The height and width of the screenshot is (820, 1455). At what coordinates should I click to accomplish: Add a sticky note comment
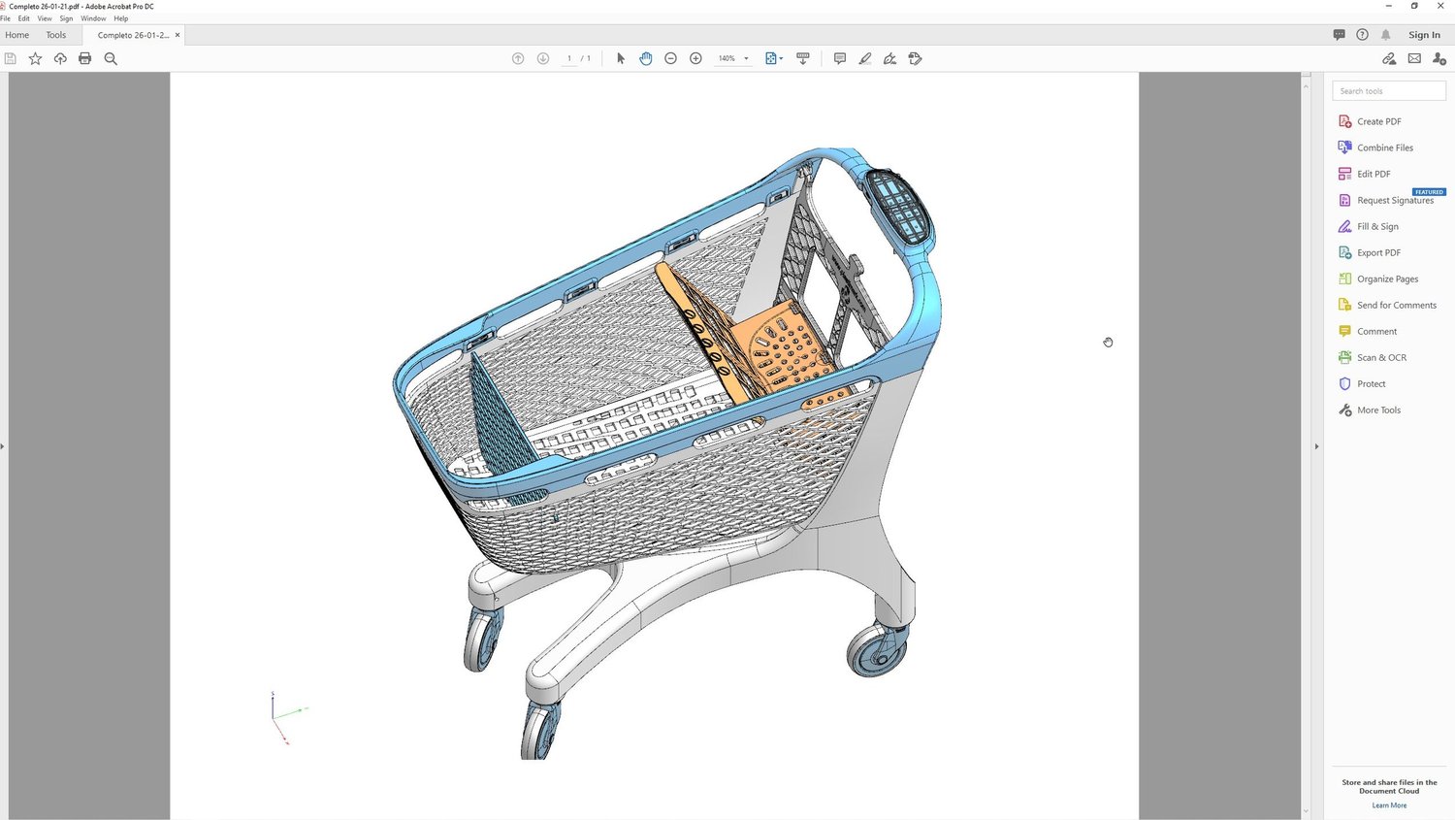pos(840,58)
